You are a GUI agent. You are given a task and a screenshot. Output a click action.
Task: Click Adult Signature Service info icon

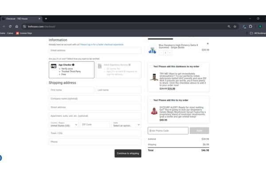pyautogui.click(x=129, y=65)
